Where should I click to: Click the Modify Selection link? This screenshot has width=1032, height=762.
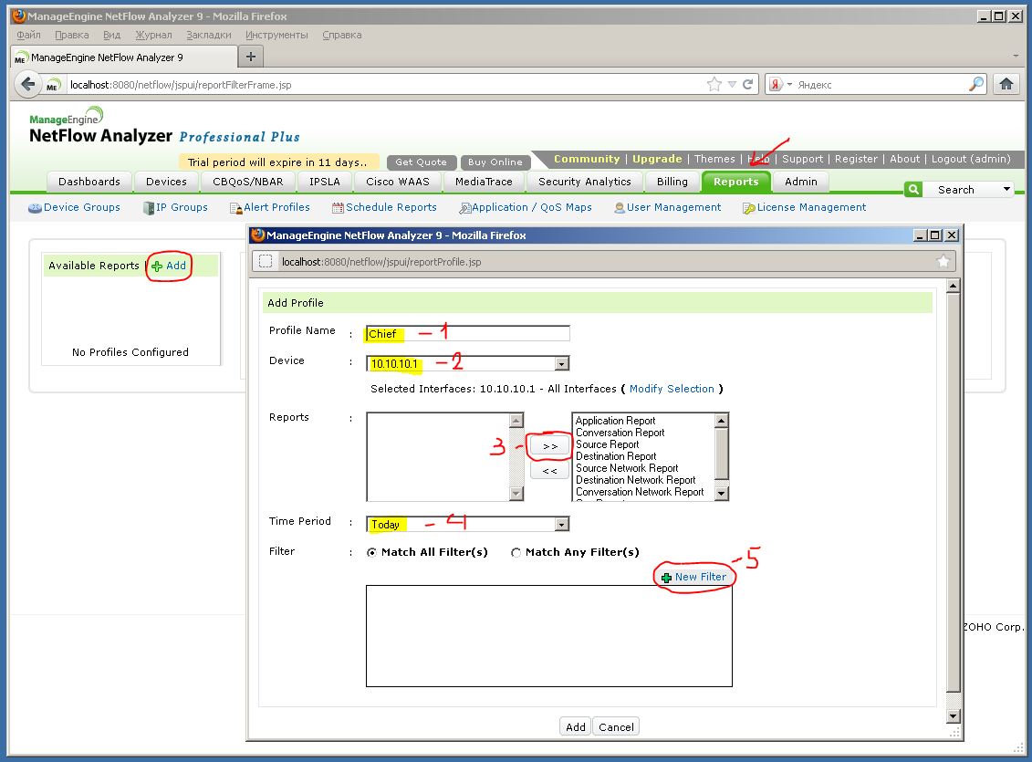pos(673,388)
